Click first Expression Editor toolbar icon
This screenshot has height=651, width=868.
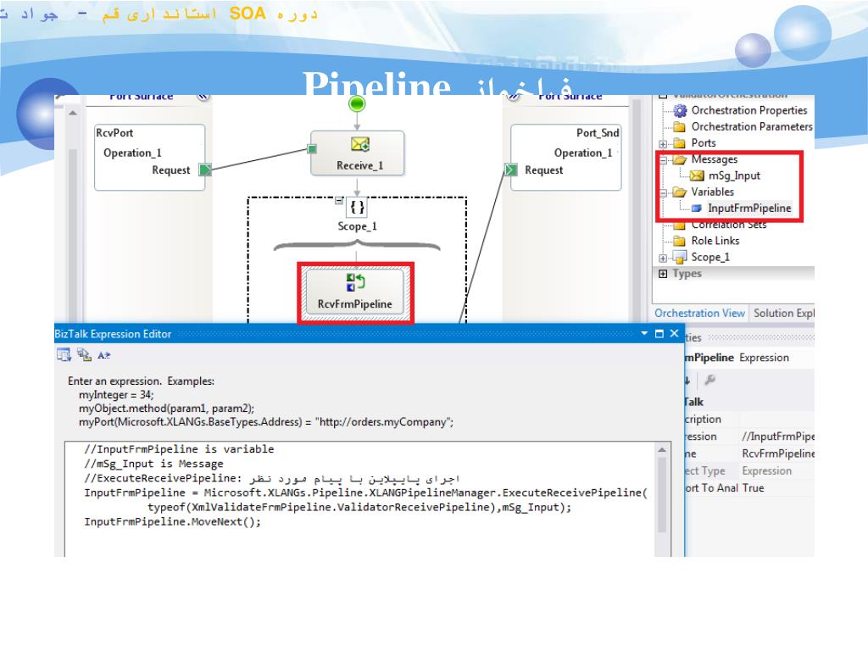click(x=64, y=355)
